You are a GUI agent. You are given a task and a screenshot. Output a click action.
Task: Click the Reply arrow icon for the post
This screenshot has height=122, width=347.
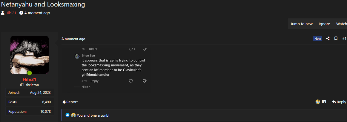coord(334,102)
